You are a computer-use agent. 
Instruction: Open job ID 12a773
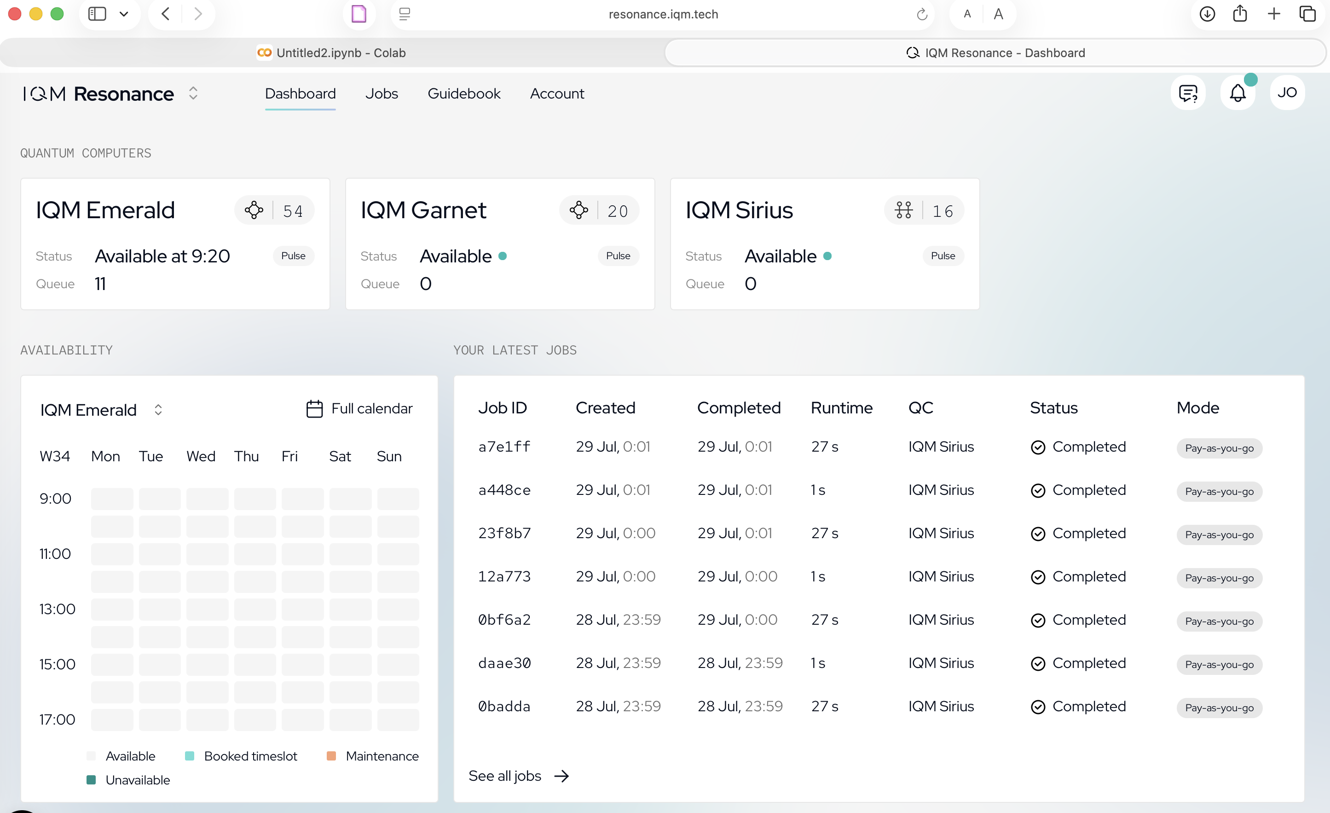[x=504, y=576]
